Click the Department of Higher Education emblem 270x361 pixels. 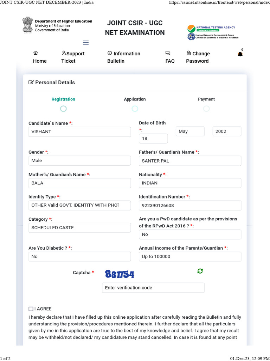(27, 25)
